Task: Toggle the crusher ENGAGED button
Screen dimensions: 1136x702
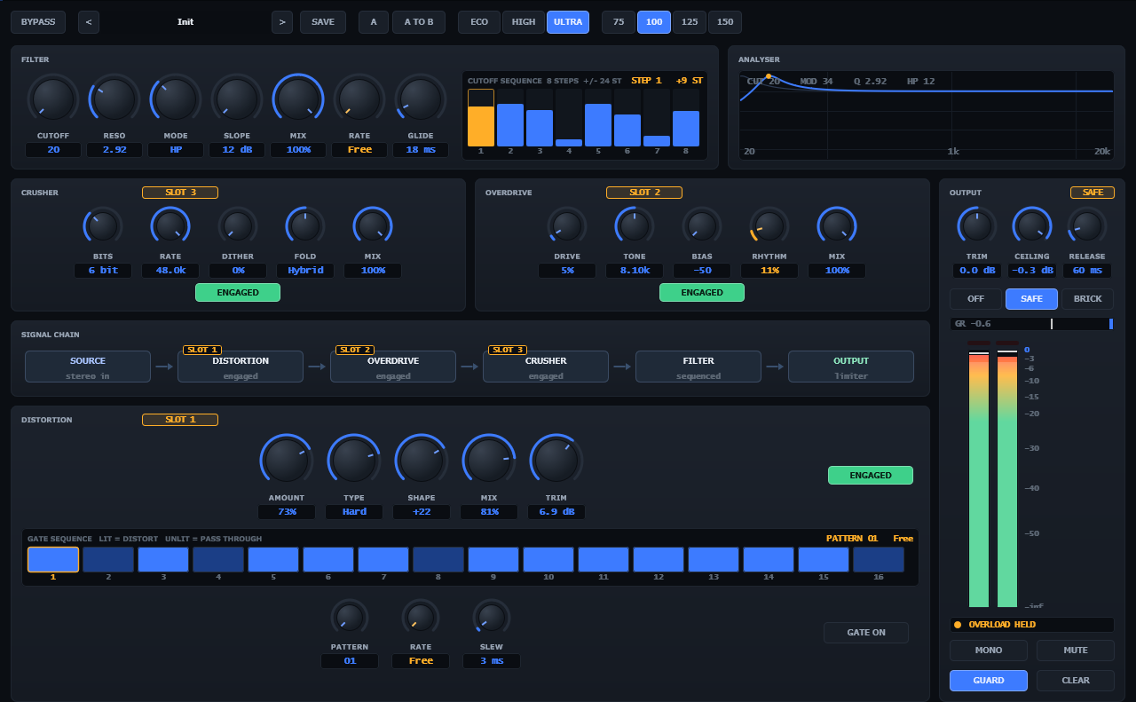Action: click(x=238, y=292)
